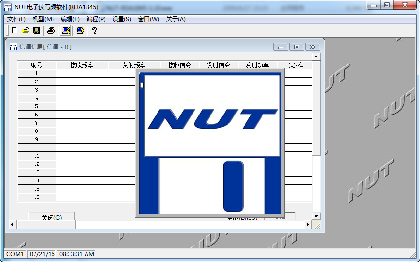Click the 07/21/15 date in status bar
420x262 pixels.
tap(42, 254)
